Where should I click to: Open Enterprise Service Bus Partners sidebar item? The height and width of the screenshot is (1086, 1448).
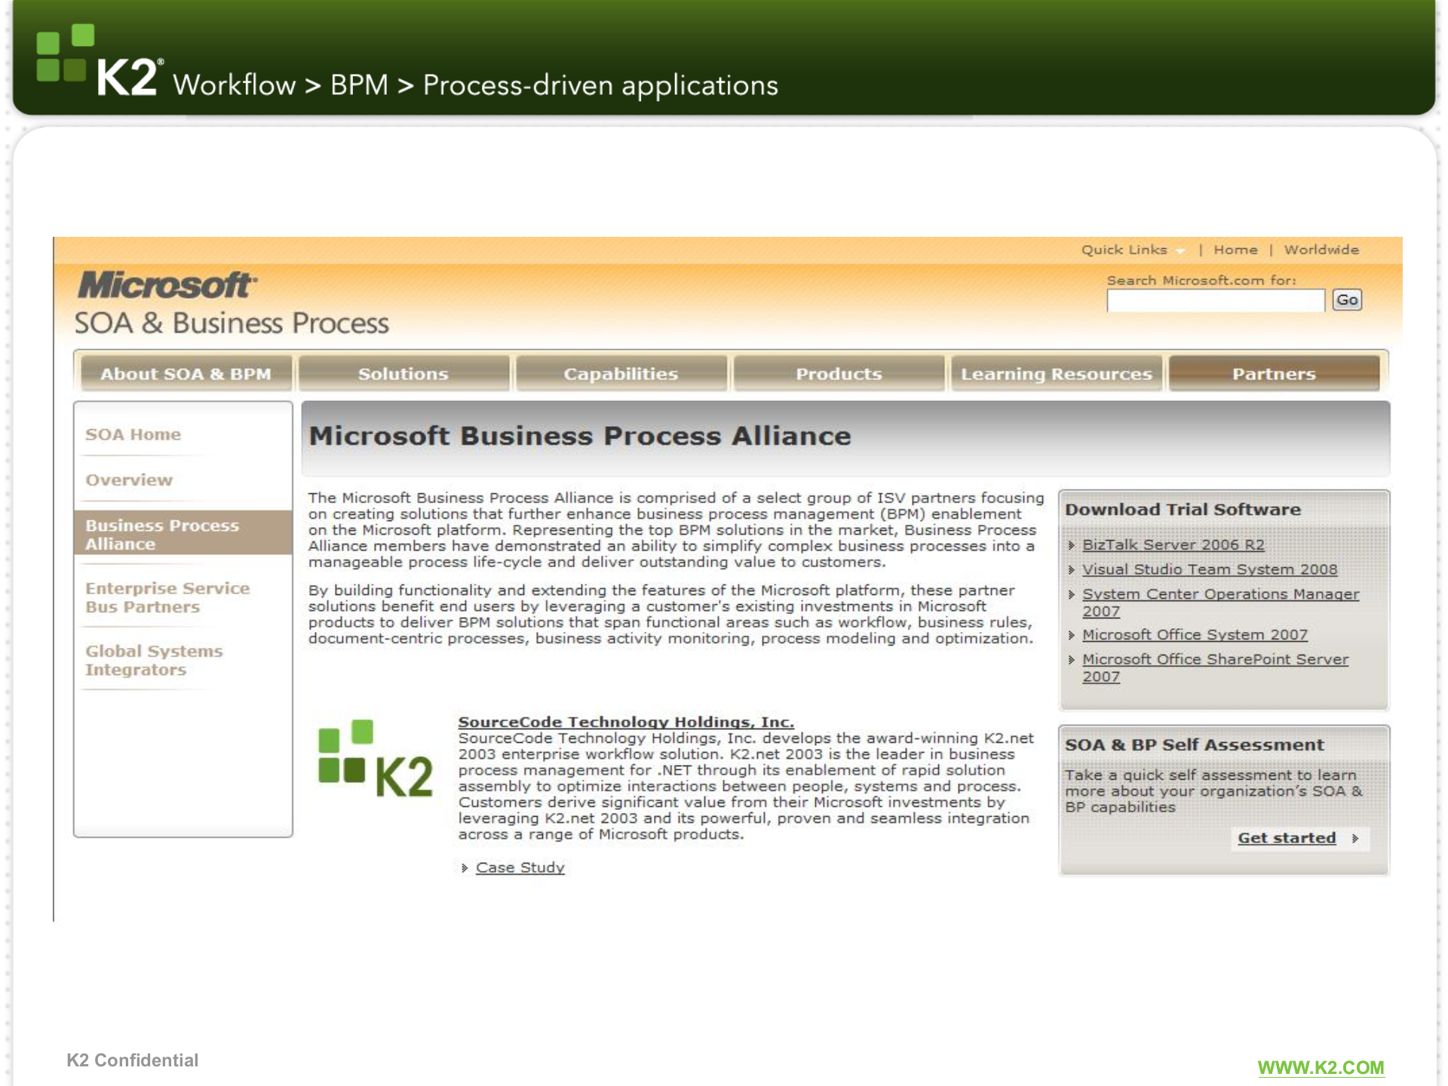(x=167, y=597)
